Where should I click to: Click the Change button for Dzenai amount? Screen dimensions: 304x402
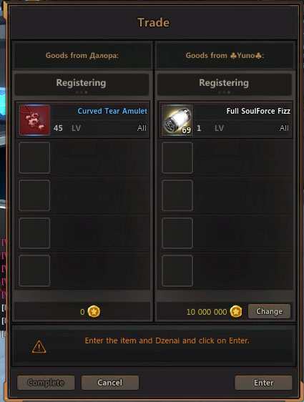click(x=269, y=311)
